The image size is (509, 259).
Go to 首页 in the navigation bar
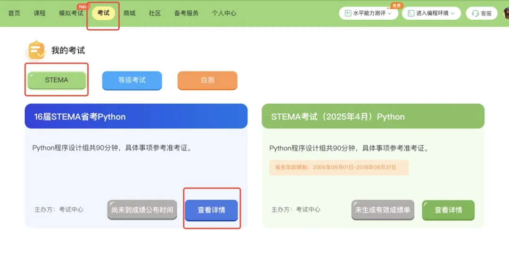[14, 13]
